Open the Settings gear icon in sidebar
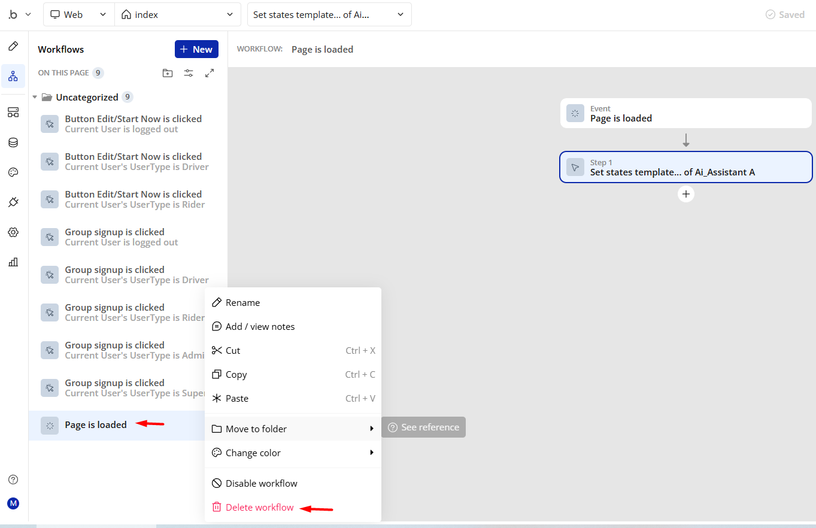816x528 pixels. tap(13, 232)
